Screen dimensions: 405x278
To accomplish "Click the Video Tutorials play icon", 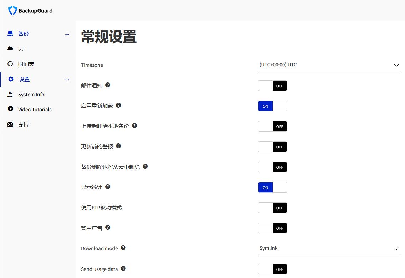I will 10,109.
